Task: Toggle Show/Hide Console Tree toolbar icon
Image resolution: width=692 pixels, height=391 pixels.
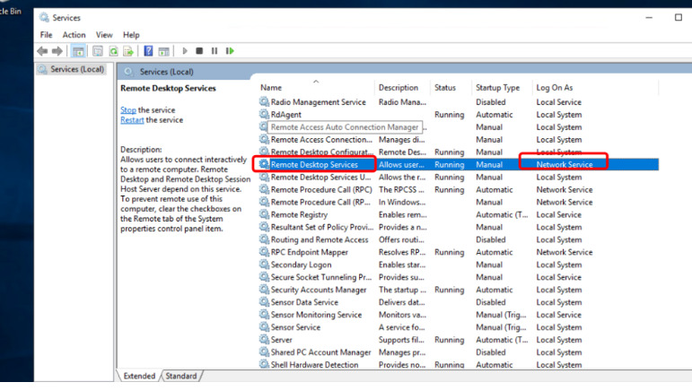Action: coord(78,51)
